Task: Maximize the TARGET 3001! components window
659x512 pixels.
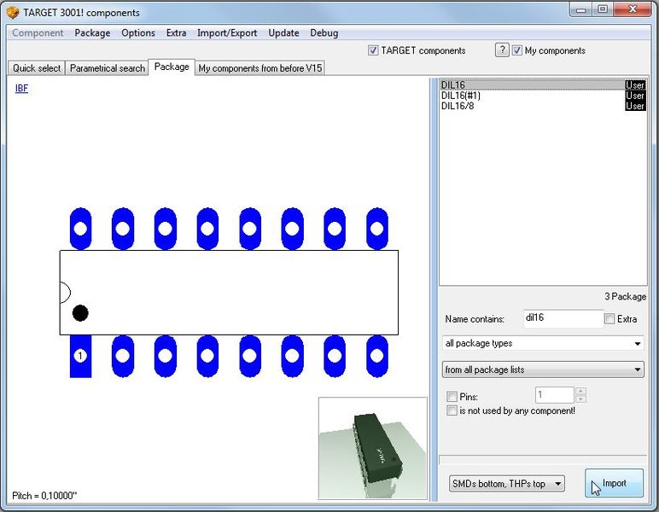Action: pos(603,9)
